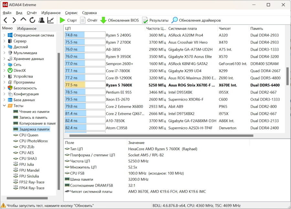
Task: Select the Конфигурация icon in tree
Action: 10,94
